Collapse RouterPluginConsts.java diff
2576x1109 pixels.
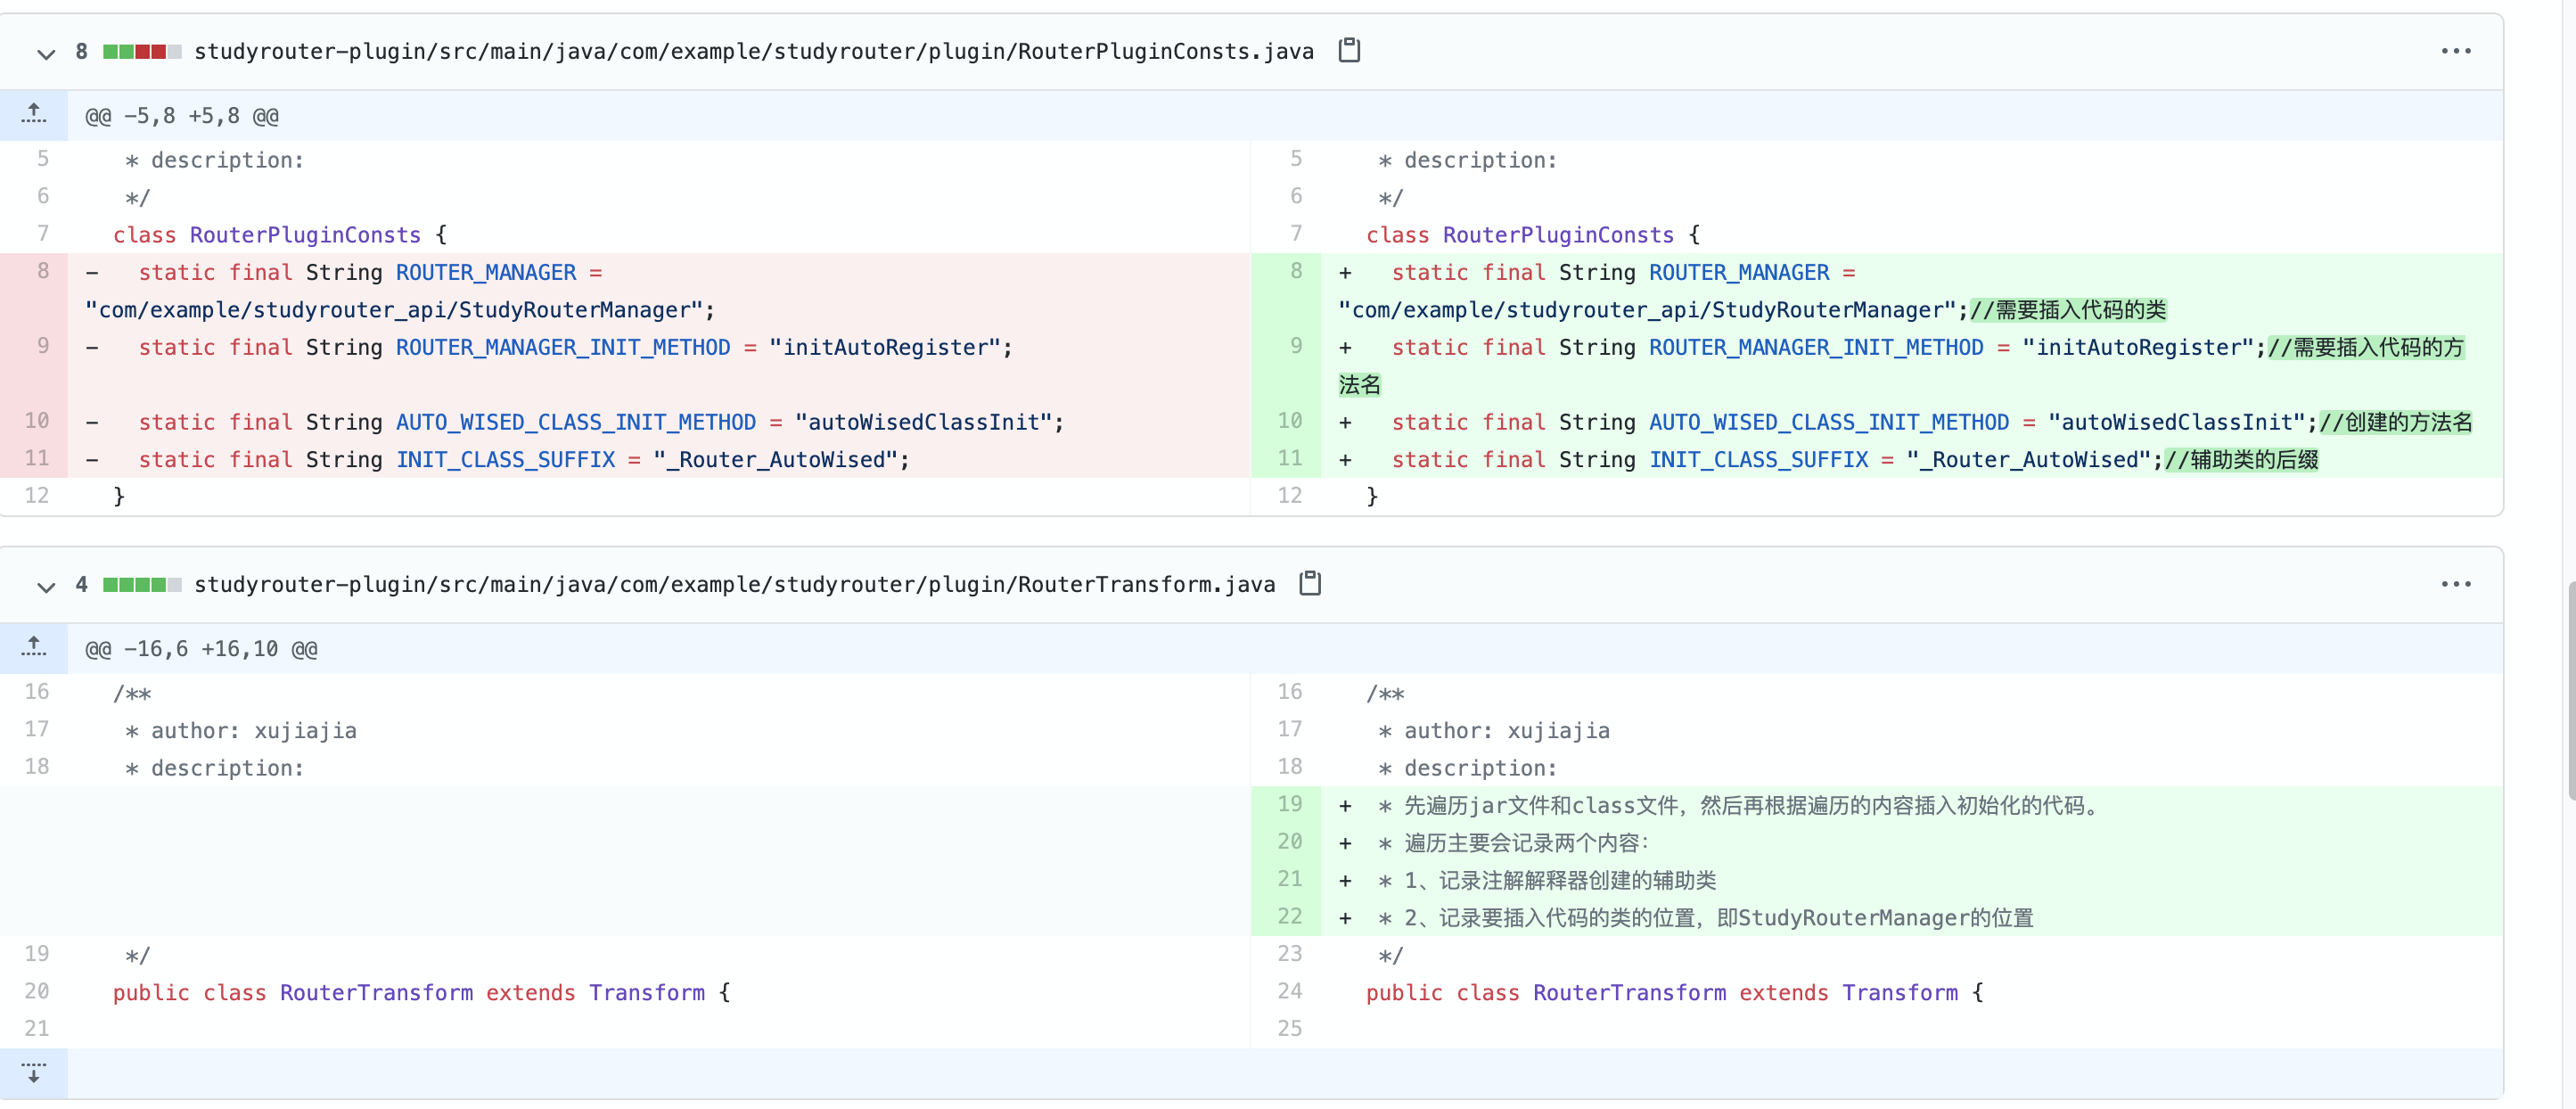[x=46, y=53]
